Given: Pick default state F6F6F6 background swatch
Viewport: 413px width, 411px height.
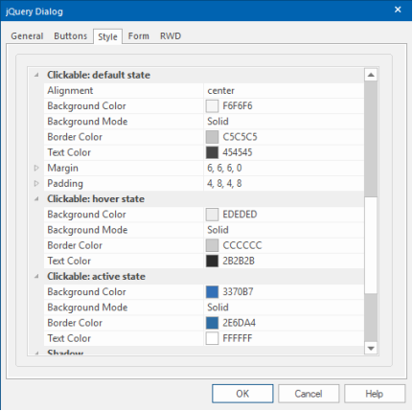Looking at the screenshot, I should pos(212,106).
